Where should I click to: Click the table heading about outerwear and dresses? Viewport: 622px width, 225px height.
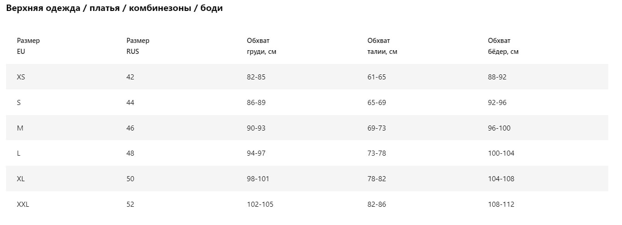pos(115,8)
